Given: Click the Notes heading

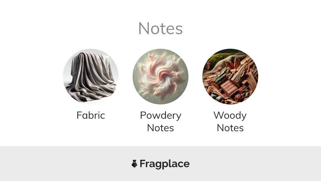Looking at the screenshot, I should (160, 29).
